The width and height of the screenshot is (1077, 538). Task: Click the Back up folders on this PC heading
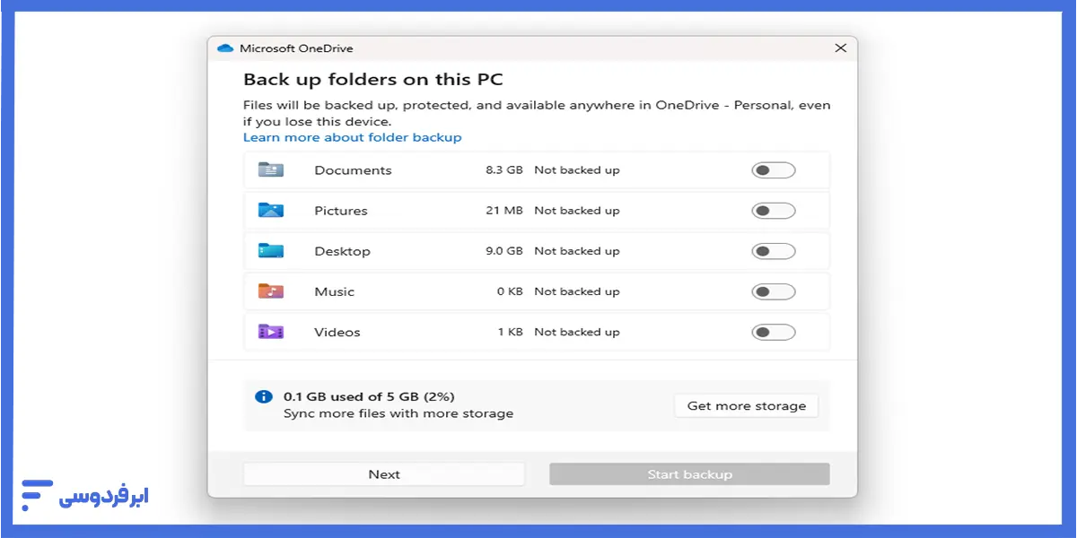tap(373, 80)
